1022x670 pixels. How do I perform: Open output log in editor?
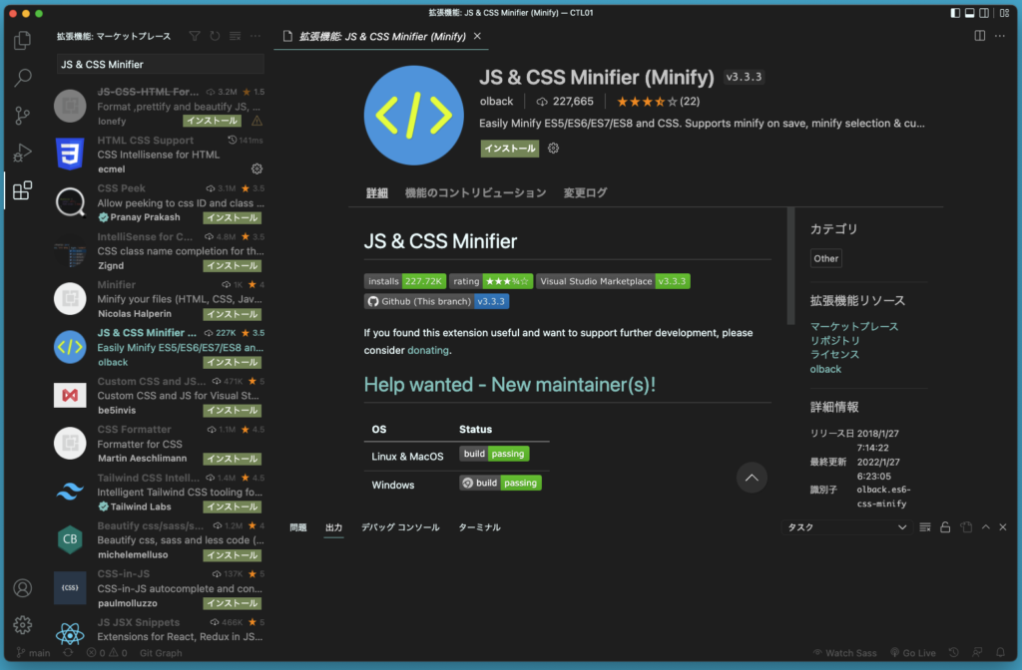click(966, 527)
